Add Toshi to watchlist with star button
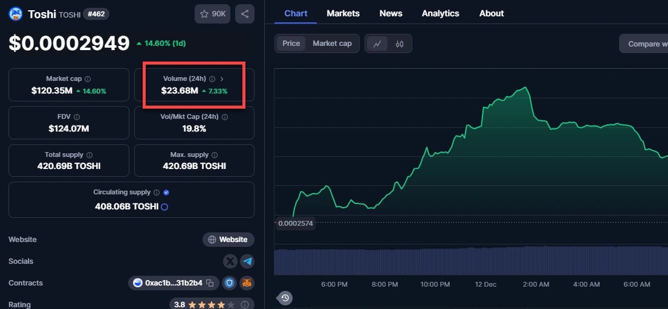 pyautogui.click(x=212, y=14)
